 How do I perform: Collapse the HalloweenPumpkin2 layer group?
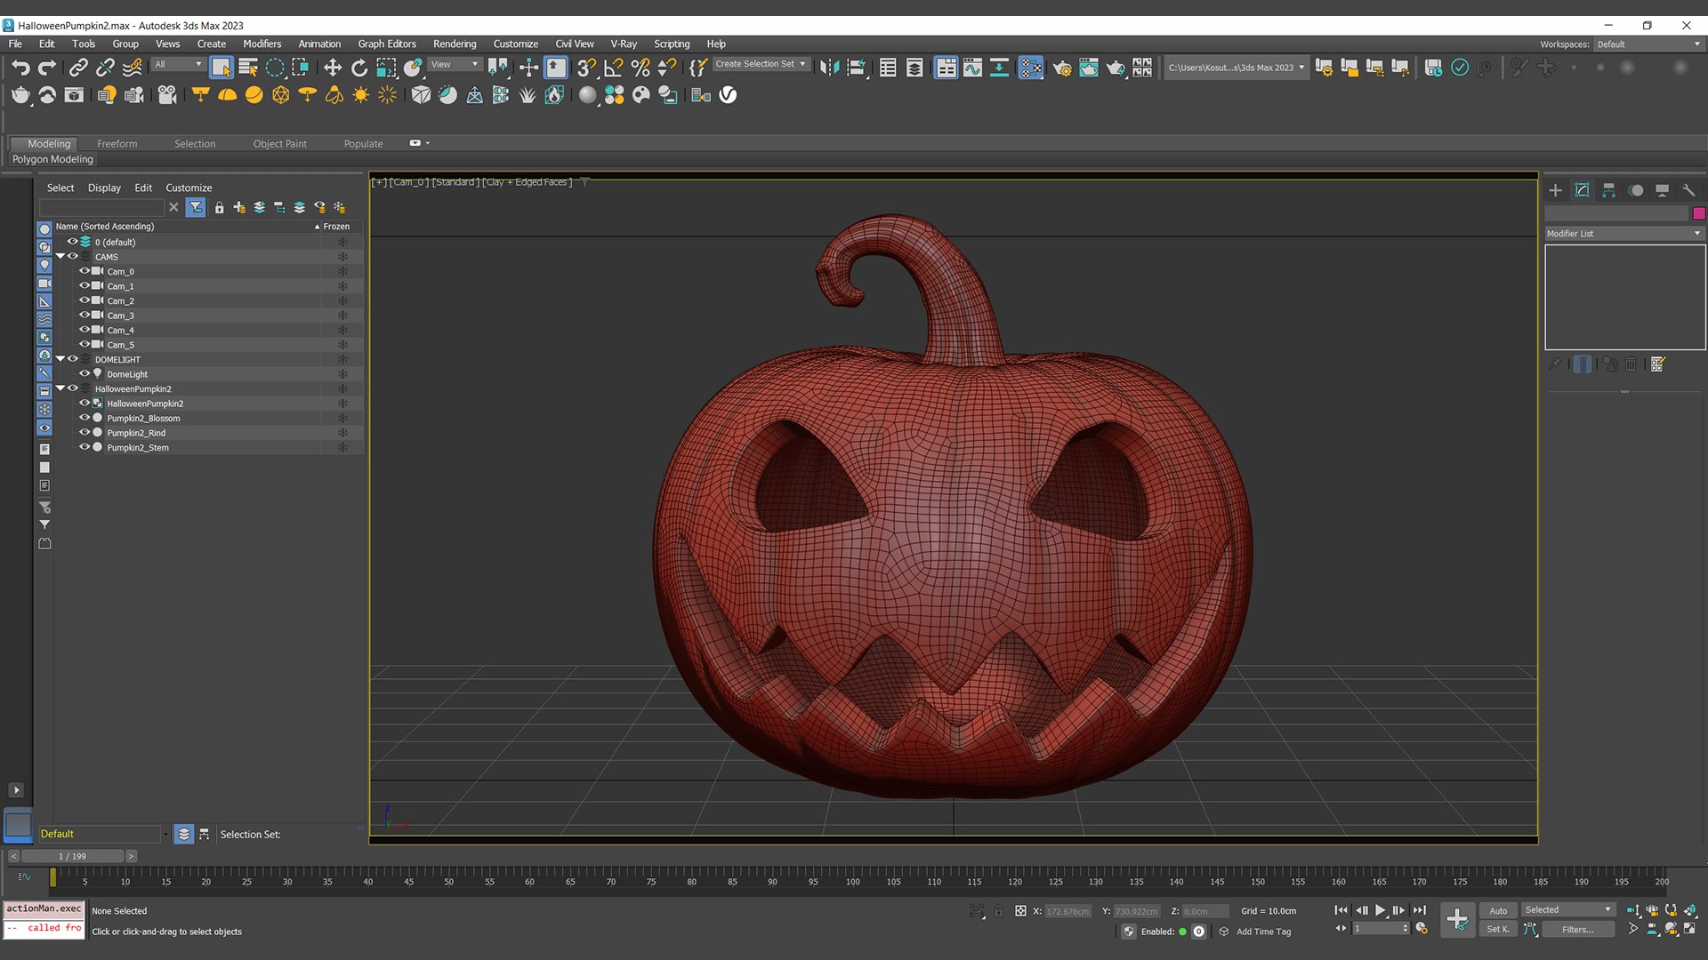pos(60,388)
